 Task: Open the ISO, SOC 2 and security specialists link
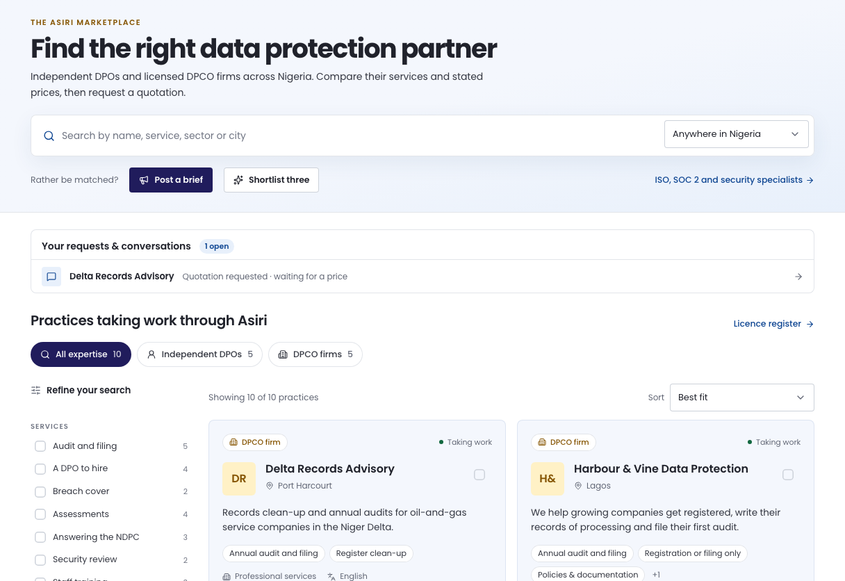[734, 180]
